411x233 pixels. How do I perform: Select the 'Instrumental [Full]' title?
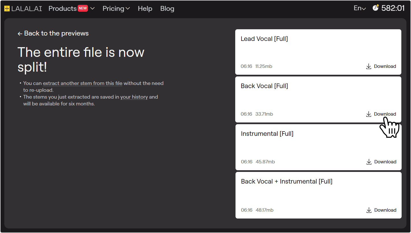pyautogui.click(x=267, y=134)
